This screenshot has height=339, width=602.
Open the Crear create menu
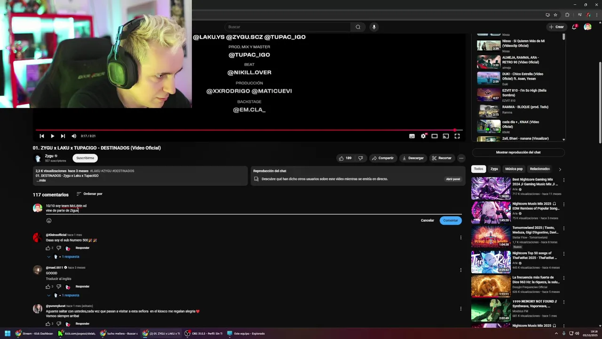click(556, 27)
